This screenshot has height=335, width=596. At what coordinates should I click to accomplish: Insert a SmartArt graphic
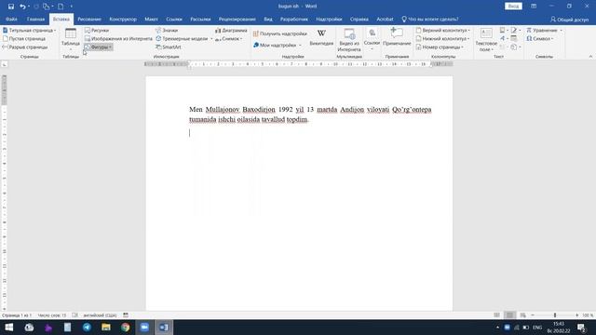[x=168, y=47]
